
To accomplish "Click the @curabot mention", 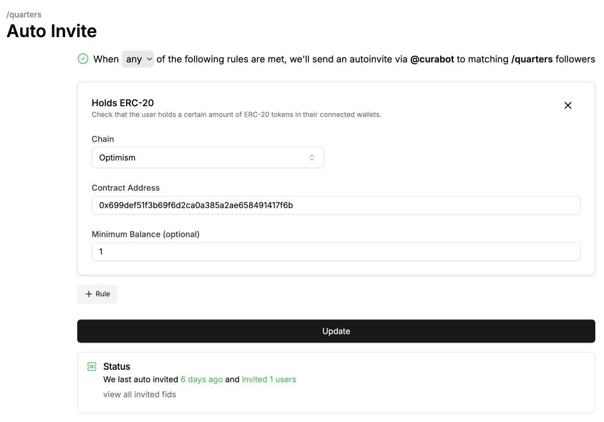I will pos(432,59).
